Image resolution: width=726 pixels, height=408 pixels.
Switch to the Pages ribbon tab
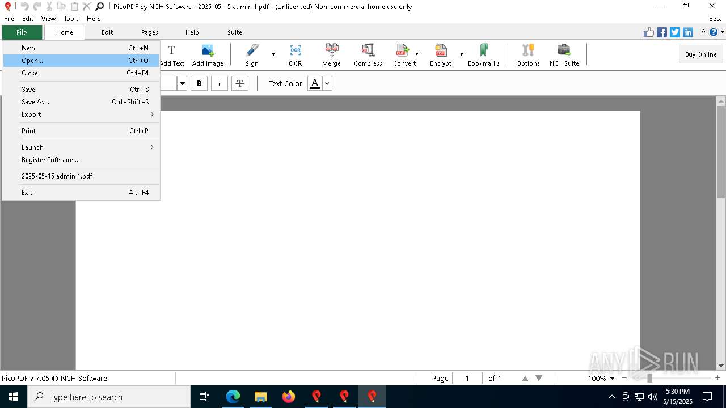pos(150,32)
